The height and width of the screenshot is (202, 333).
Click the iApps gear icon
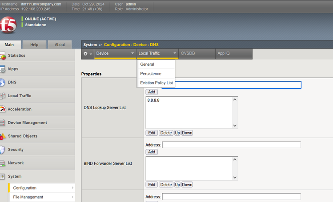click(x=3, y=69)
